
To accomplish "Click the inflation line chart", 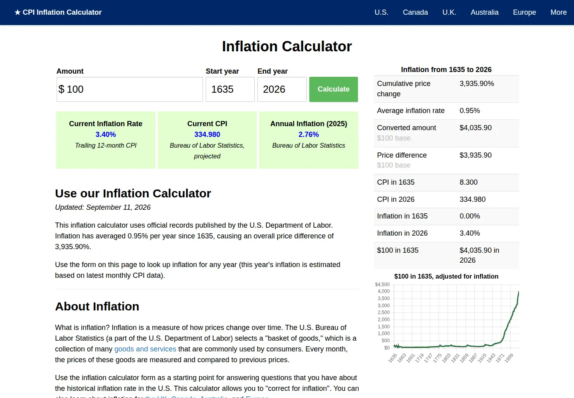I will point(446,322).
